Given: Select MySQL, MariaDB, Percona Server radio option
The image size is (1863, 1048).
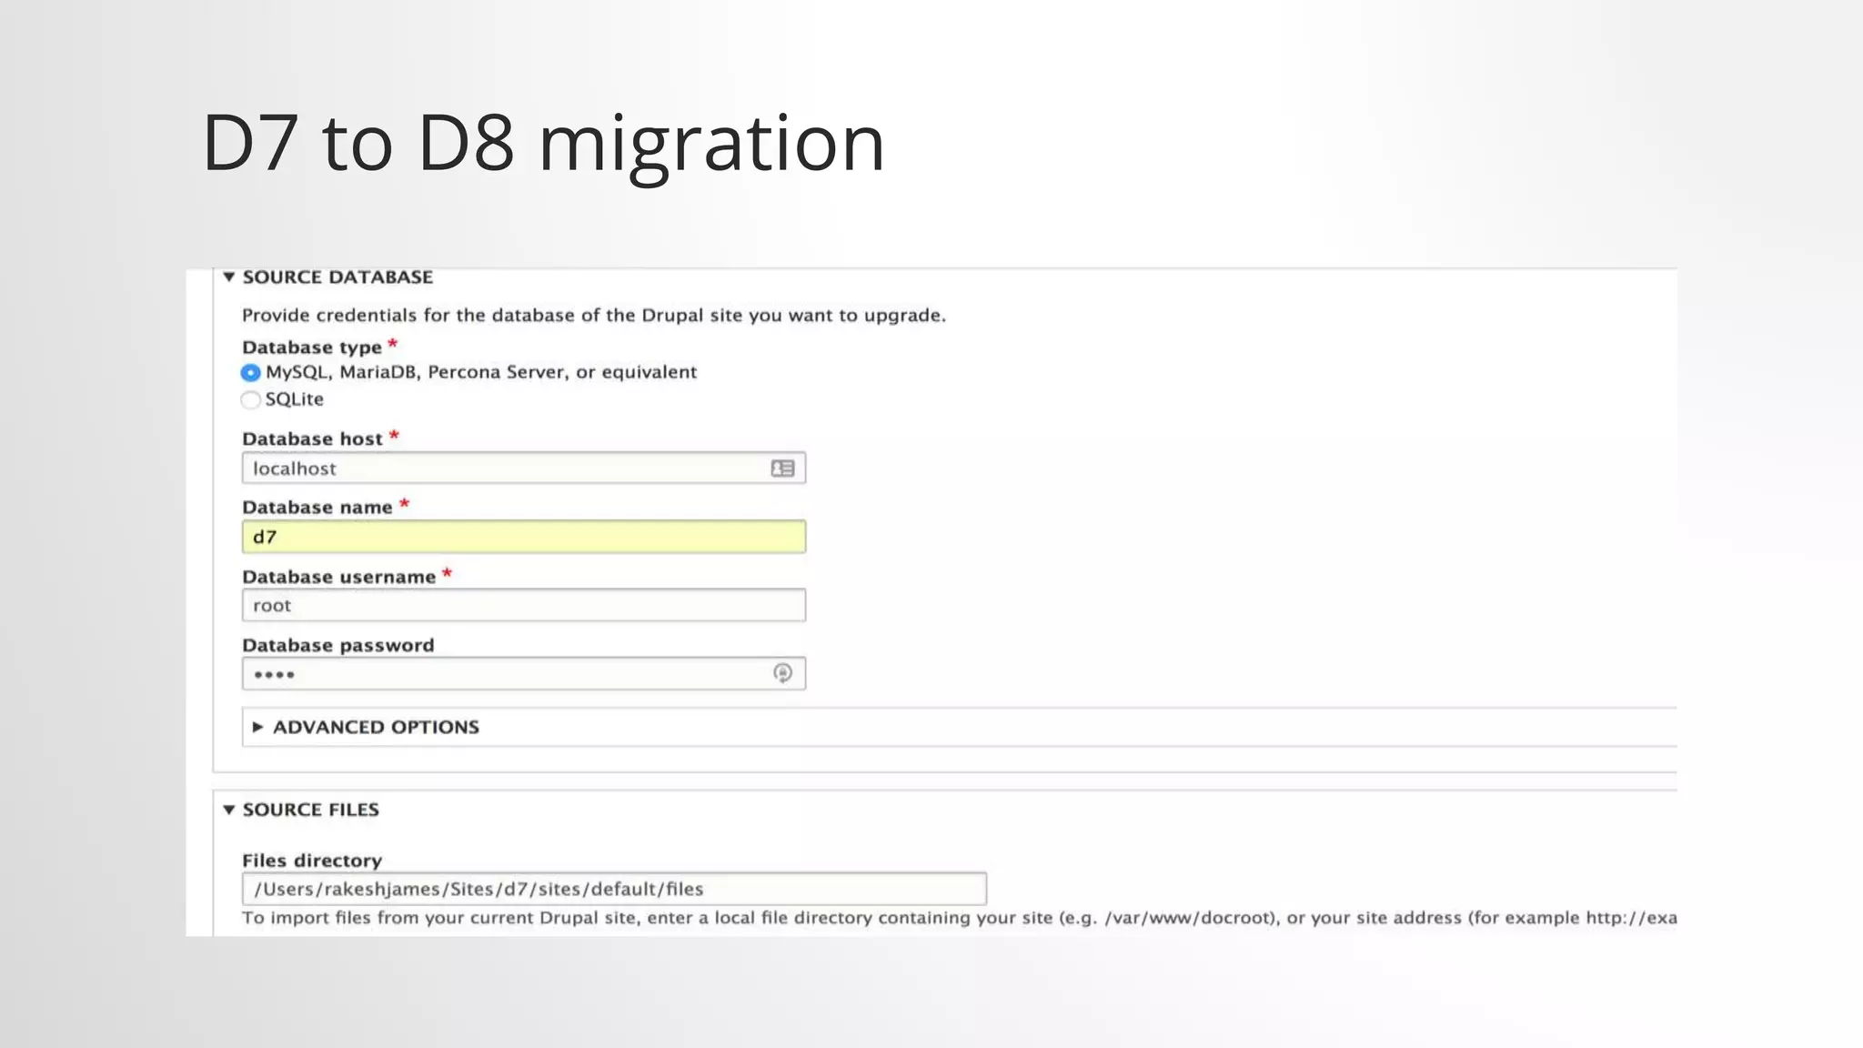Looking at the screenshot, I should pos(250,373).
